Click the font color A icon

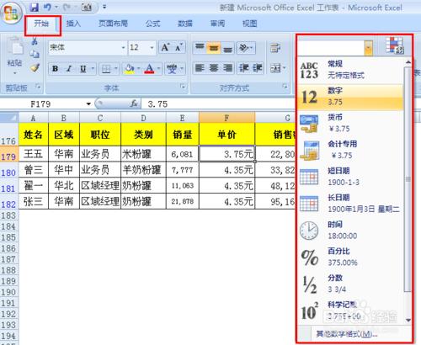click(149, 69)
